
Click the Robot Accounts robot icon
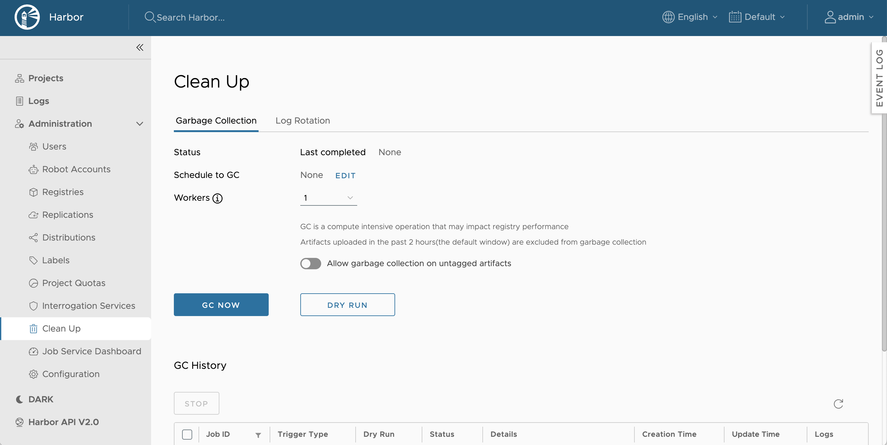tap(34, 169)
